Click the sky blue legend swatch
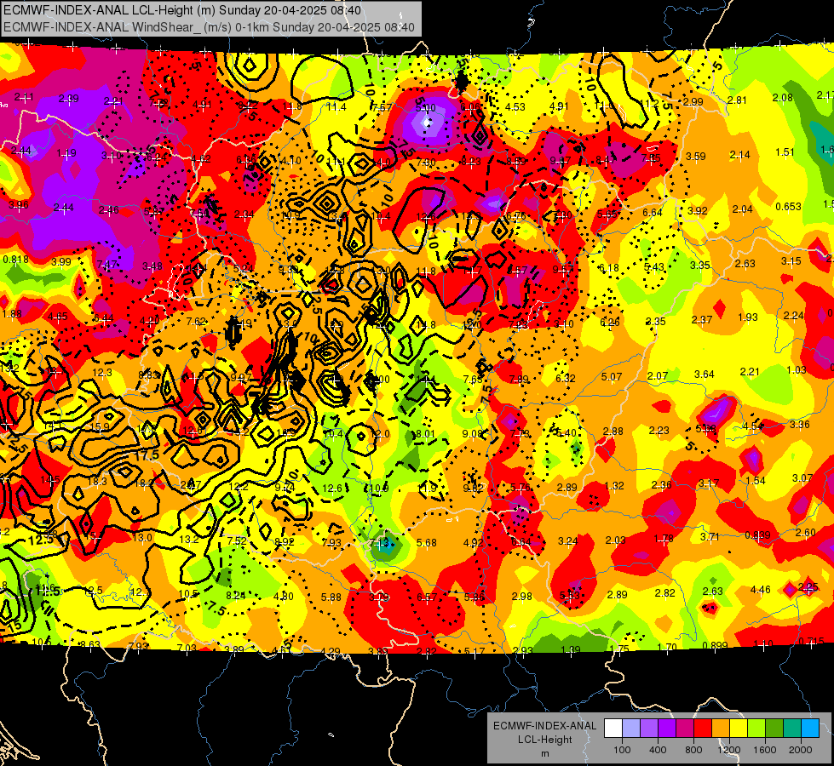834x766 pixels. [810, 729]
